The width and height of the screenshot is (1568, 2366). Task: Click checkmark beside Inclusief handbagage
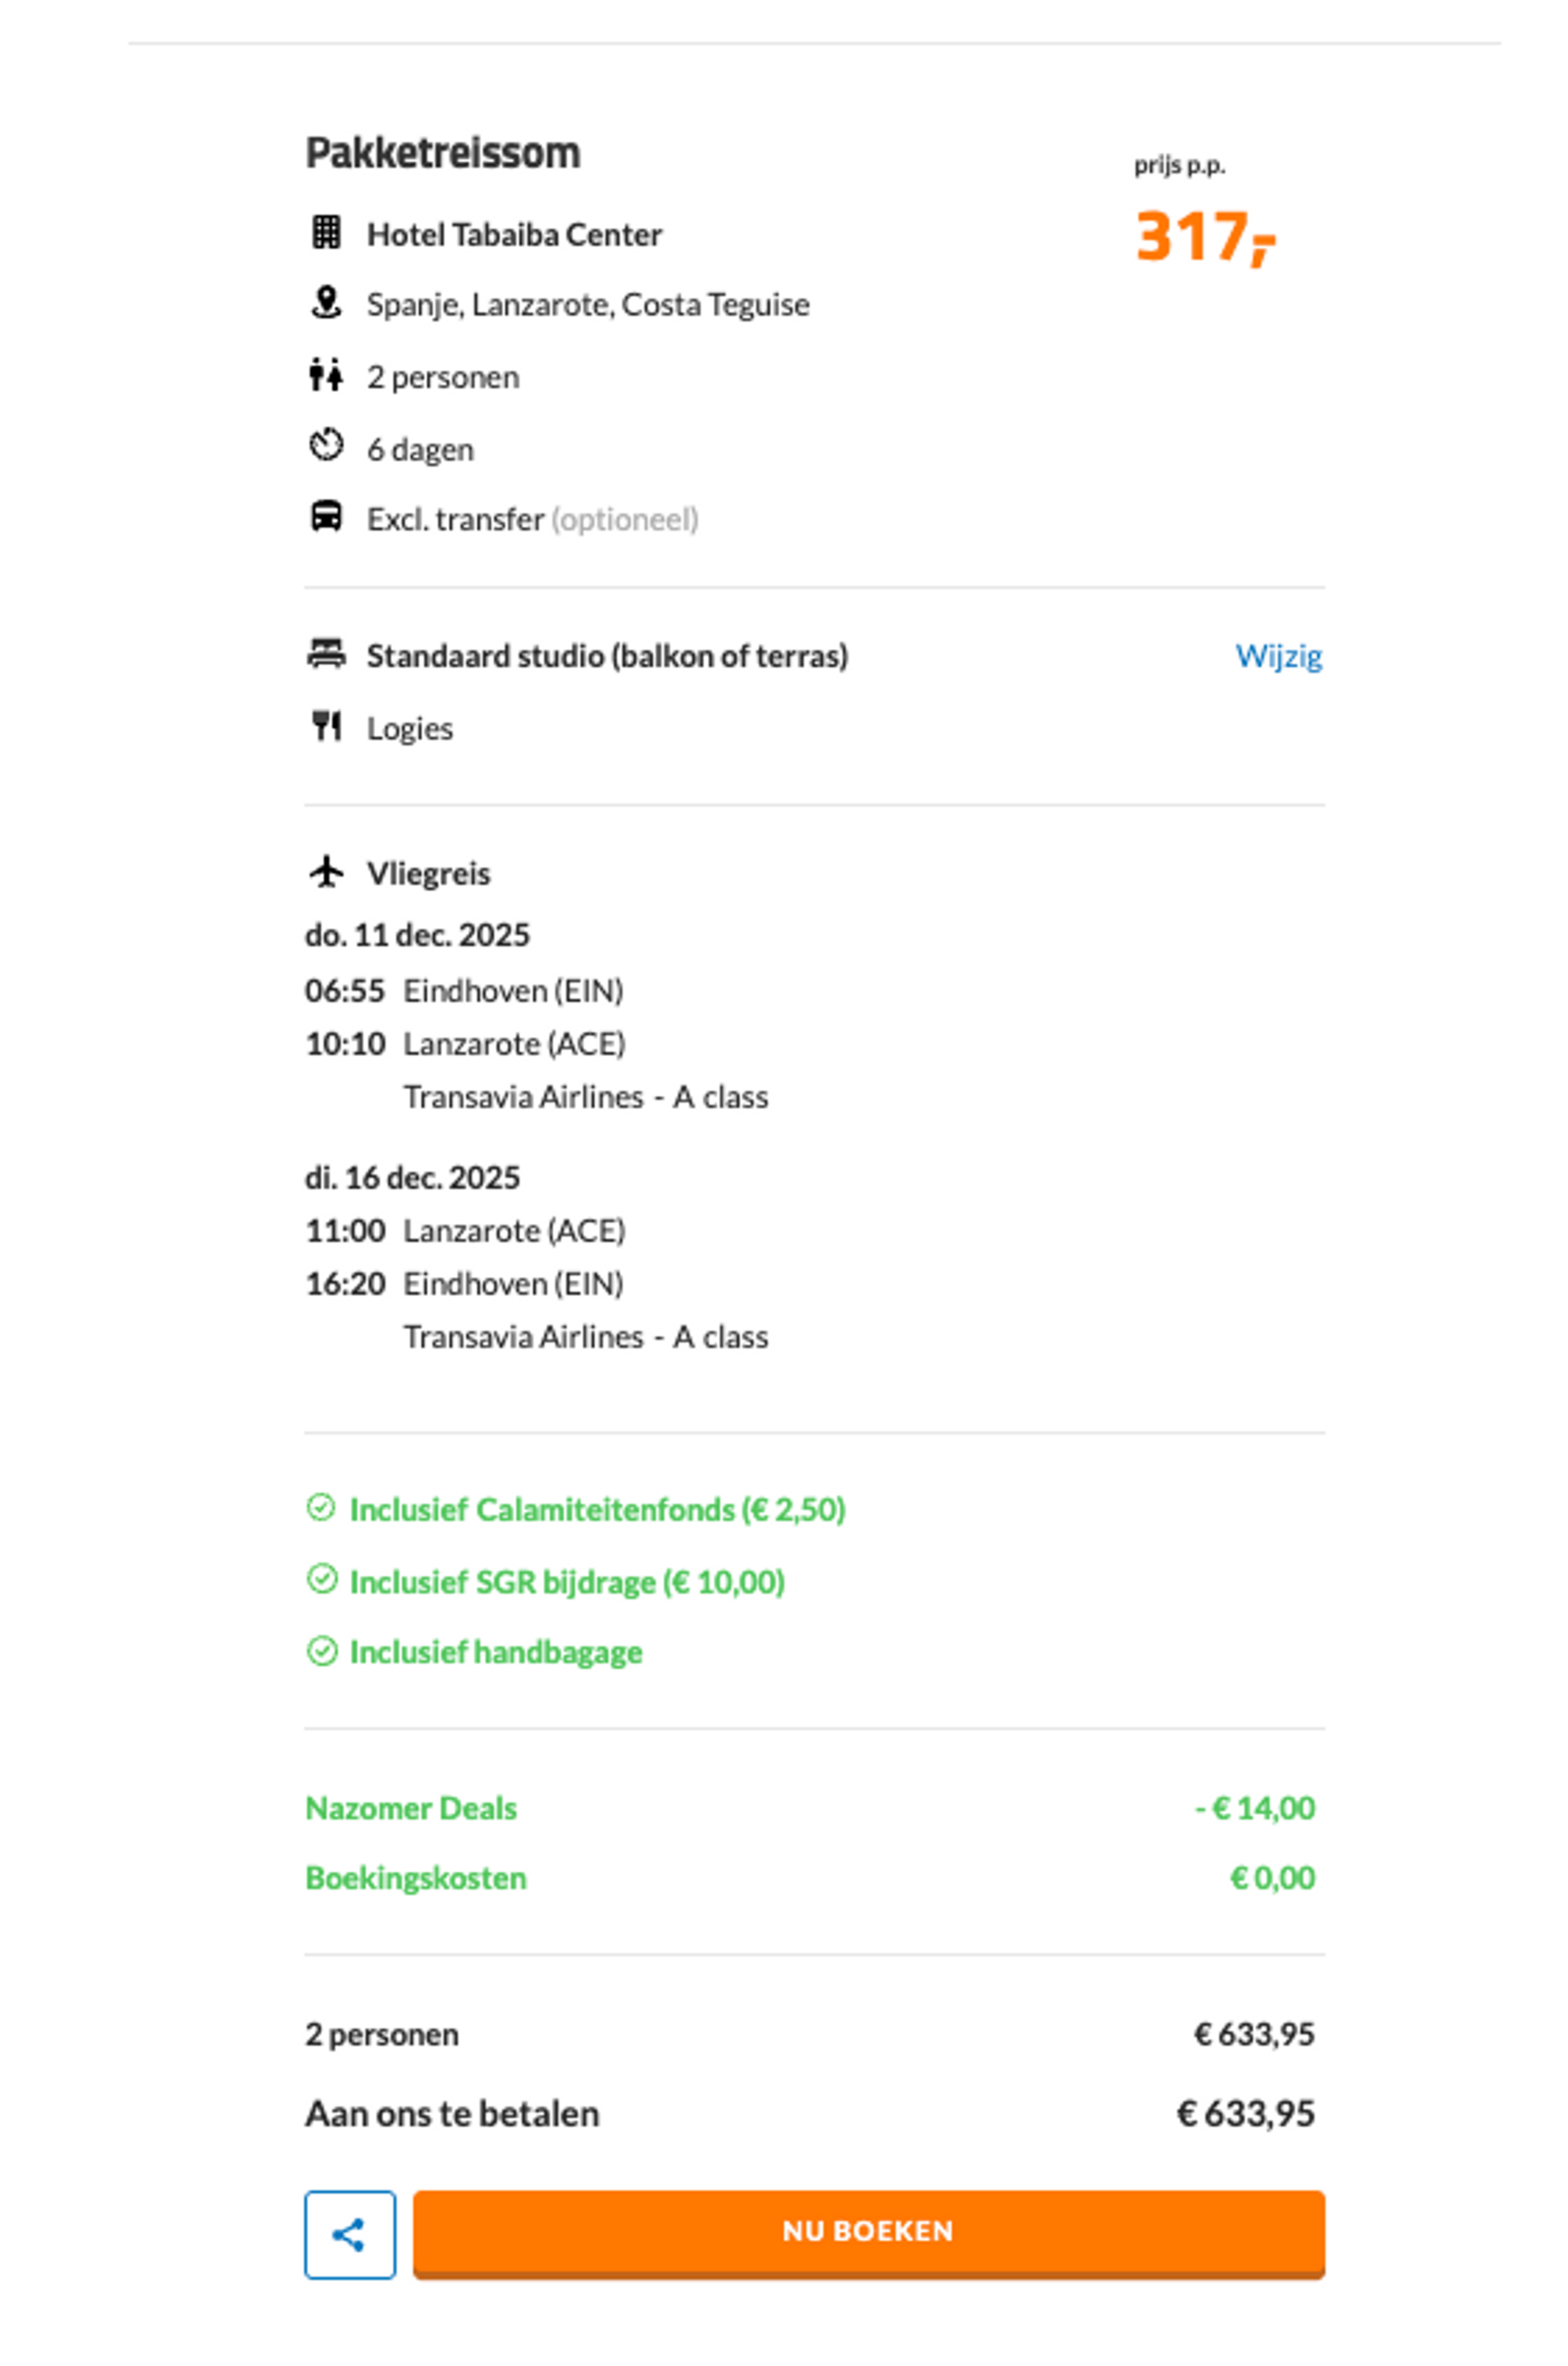[321, 1651]
